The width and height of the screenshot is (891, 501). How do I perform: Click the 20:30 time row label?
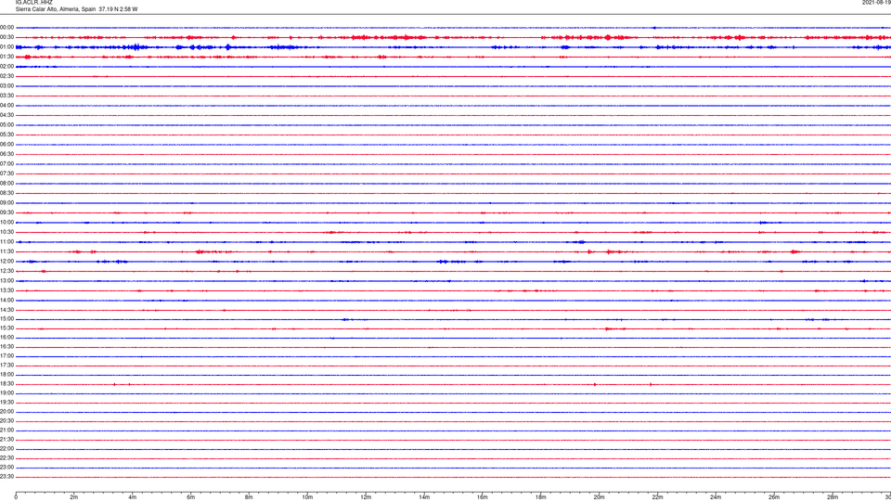click(6, 421)
